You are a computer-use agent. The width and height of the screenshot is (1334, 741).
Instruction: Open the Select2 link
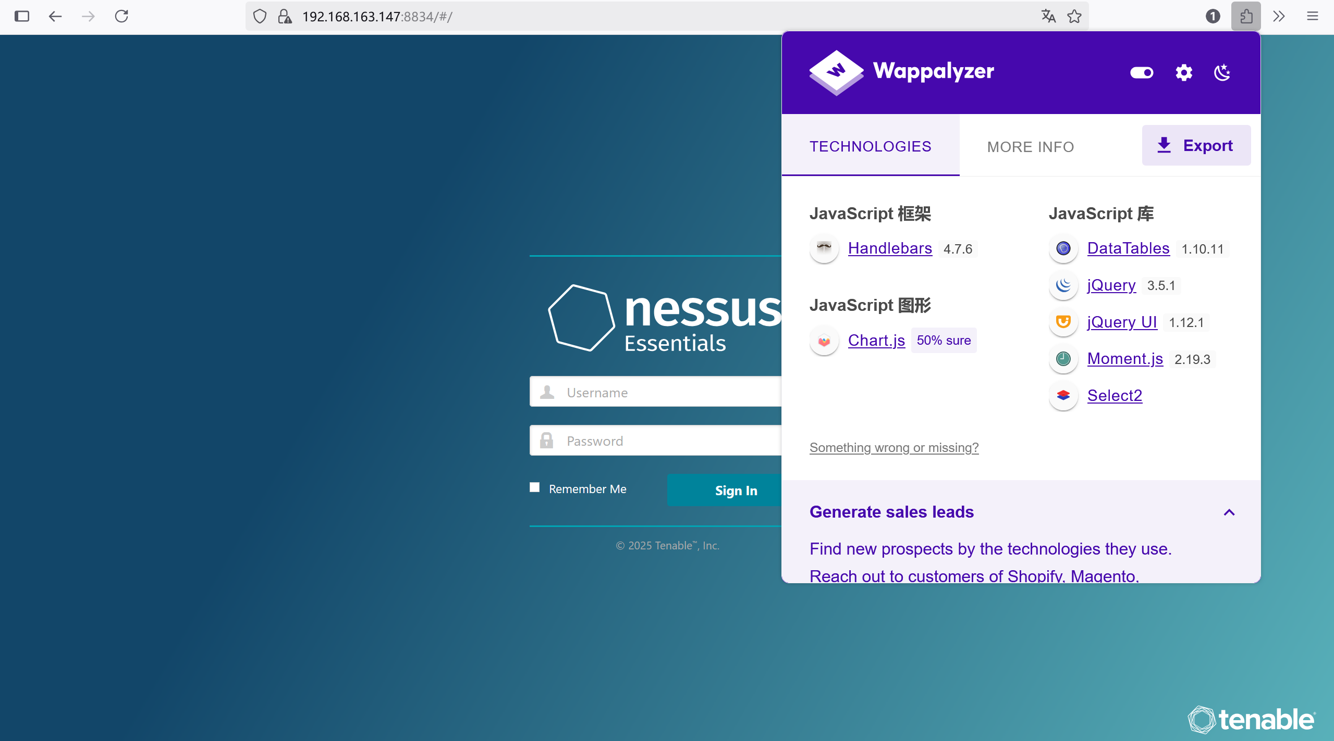[1115, 396]
